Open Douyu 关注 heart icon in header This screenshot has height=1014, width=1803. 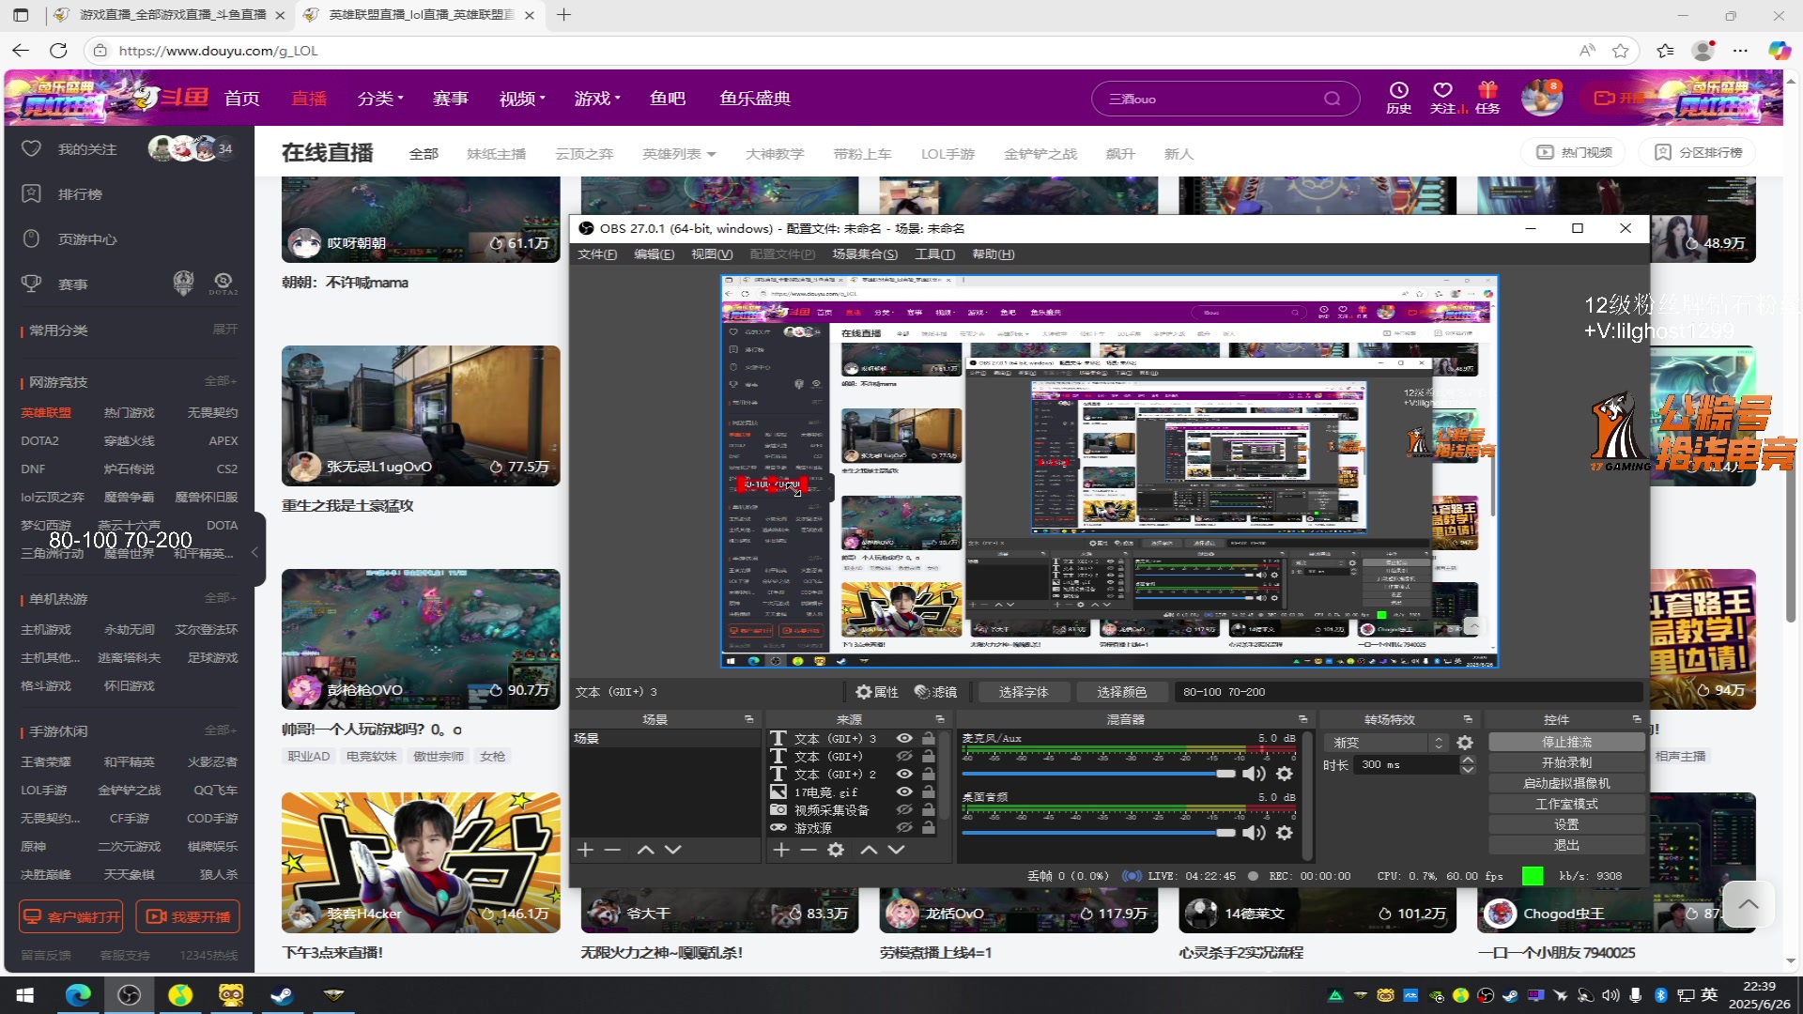pos(1443,98)
